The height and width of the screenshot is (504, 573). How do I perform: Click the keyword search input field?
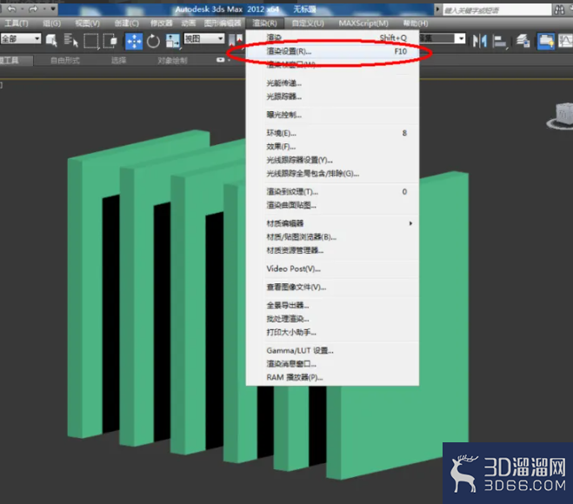coord(496,10)
